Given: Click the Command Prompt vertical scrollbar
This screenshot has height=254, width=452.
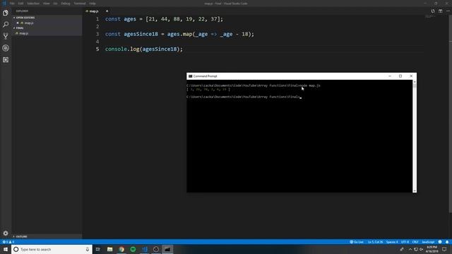Looking at the screenshot, I should pyautogui.click(x=415, y=136).
